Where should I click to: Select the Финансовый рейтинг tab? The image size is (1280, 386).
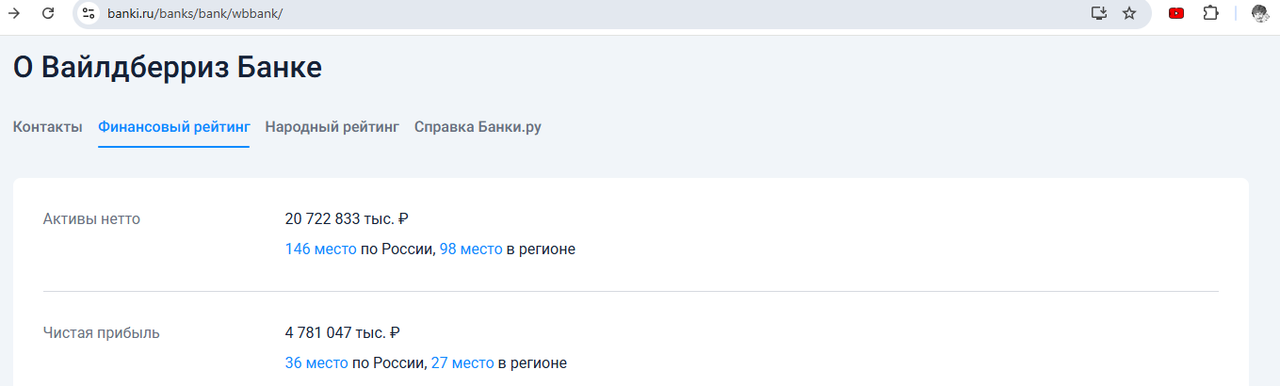174,127
